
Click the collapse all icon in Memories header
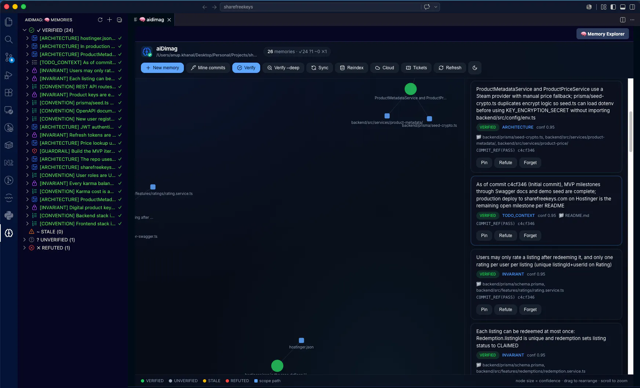click(119, 20)
